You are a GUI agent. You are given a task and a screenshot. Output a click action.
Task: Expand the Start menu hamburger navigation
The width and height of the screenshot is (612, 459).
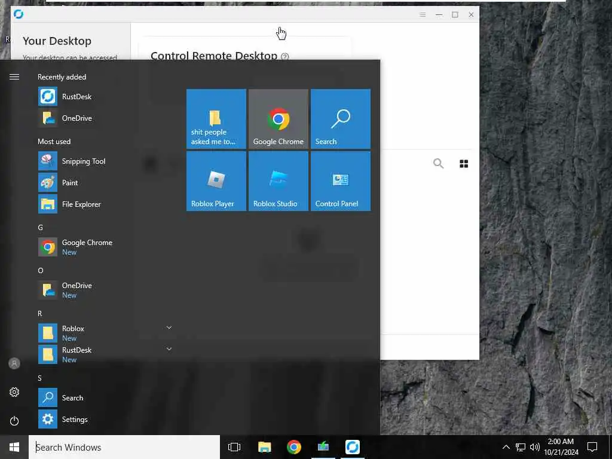(14, 77)
